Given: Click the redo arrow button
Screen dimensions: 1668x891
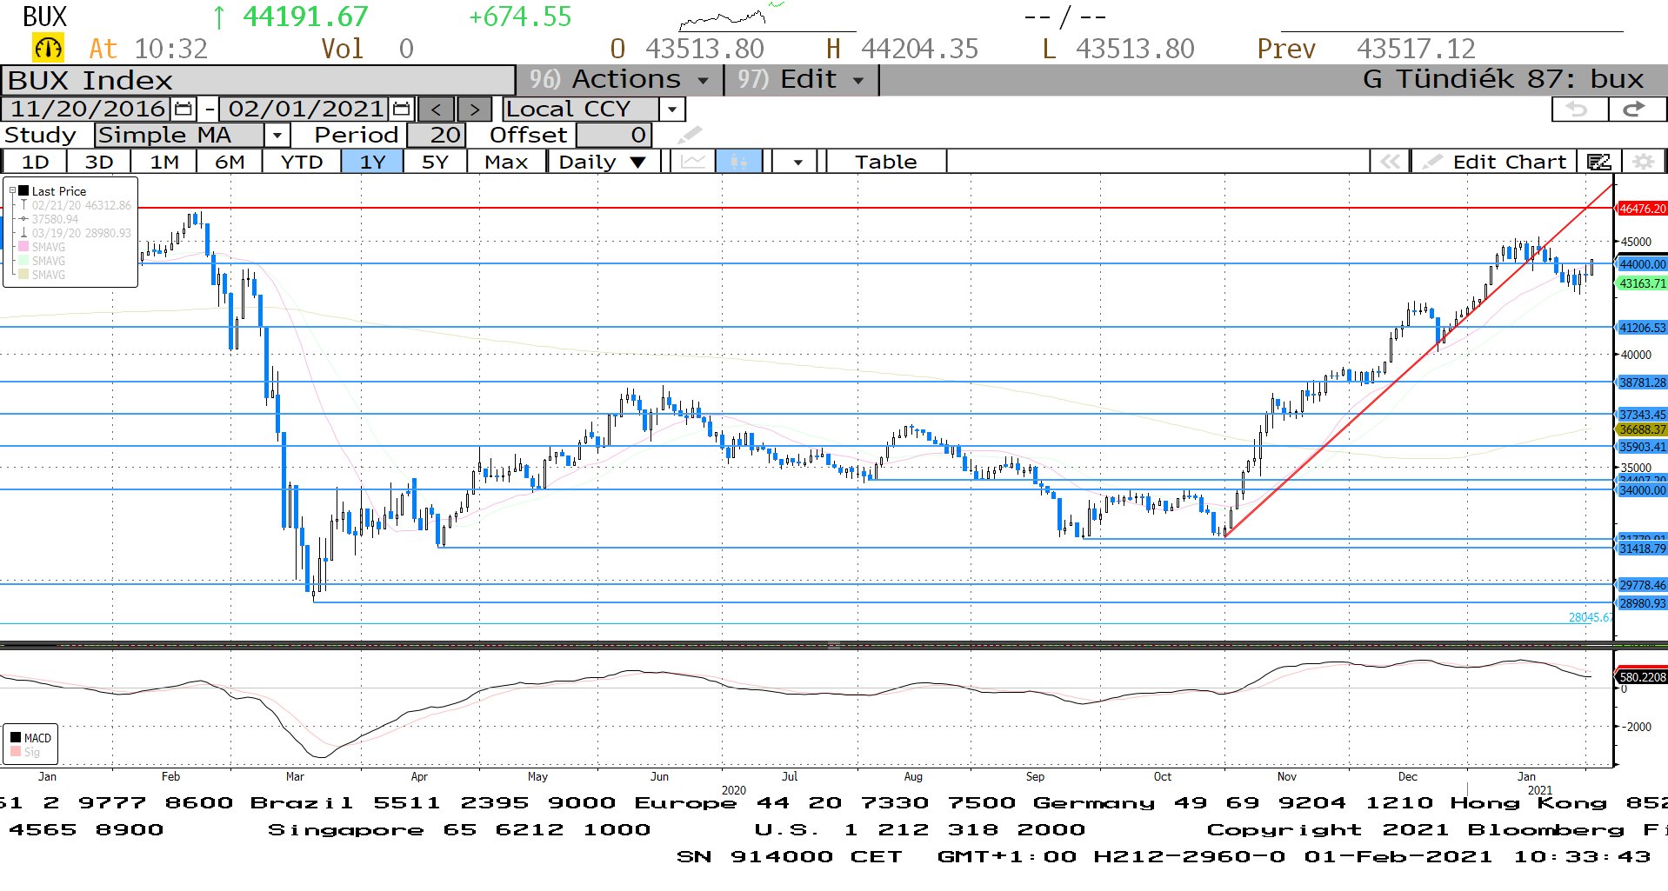Looking at the screenshot, I should (x=1636, y=110).
